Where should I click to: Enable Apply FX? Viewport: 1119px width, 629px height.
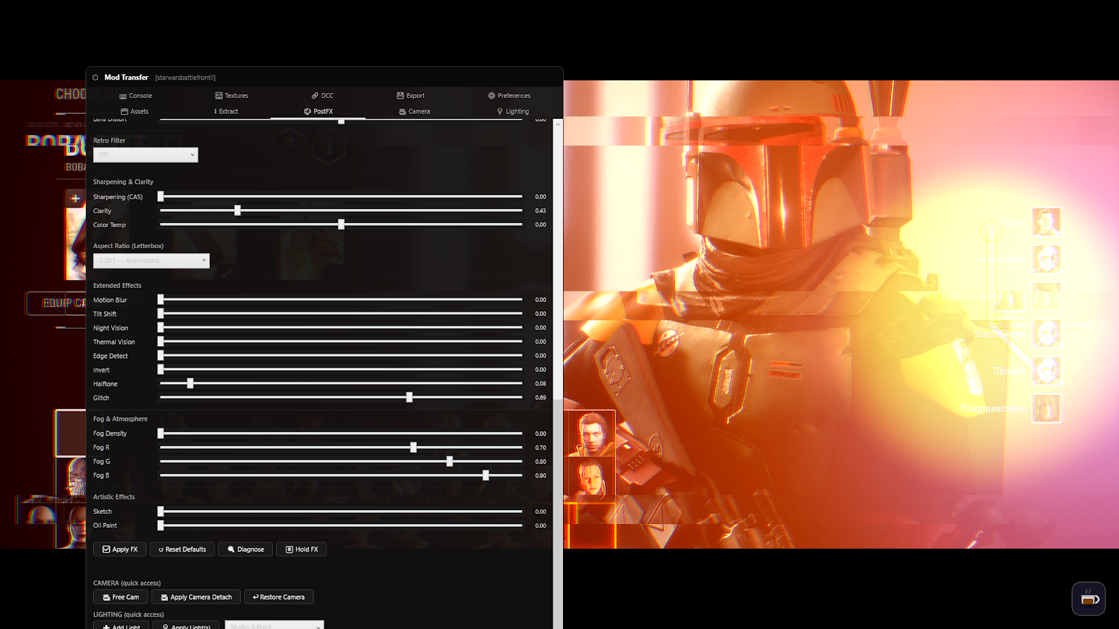coord(119,549)
